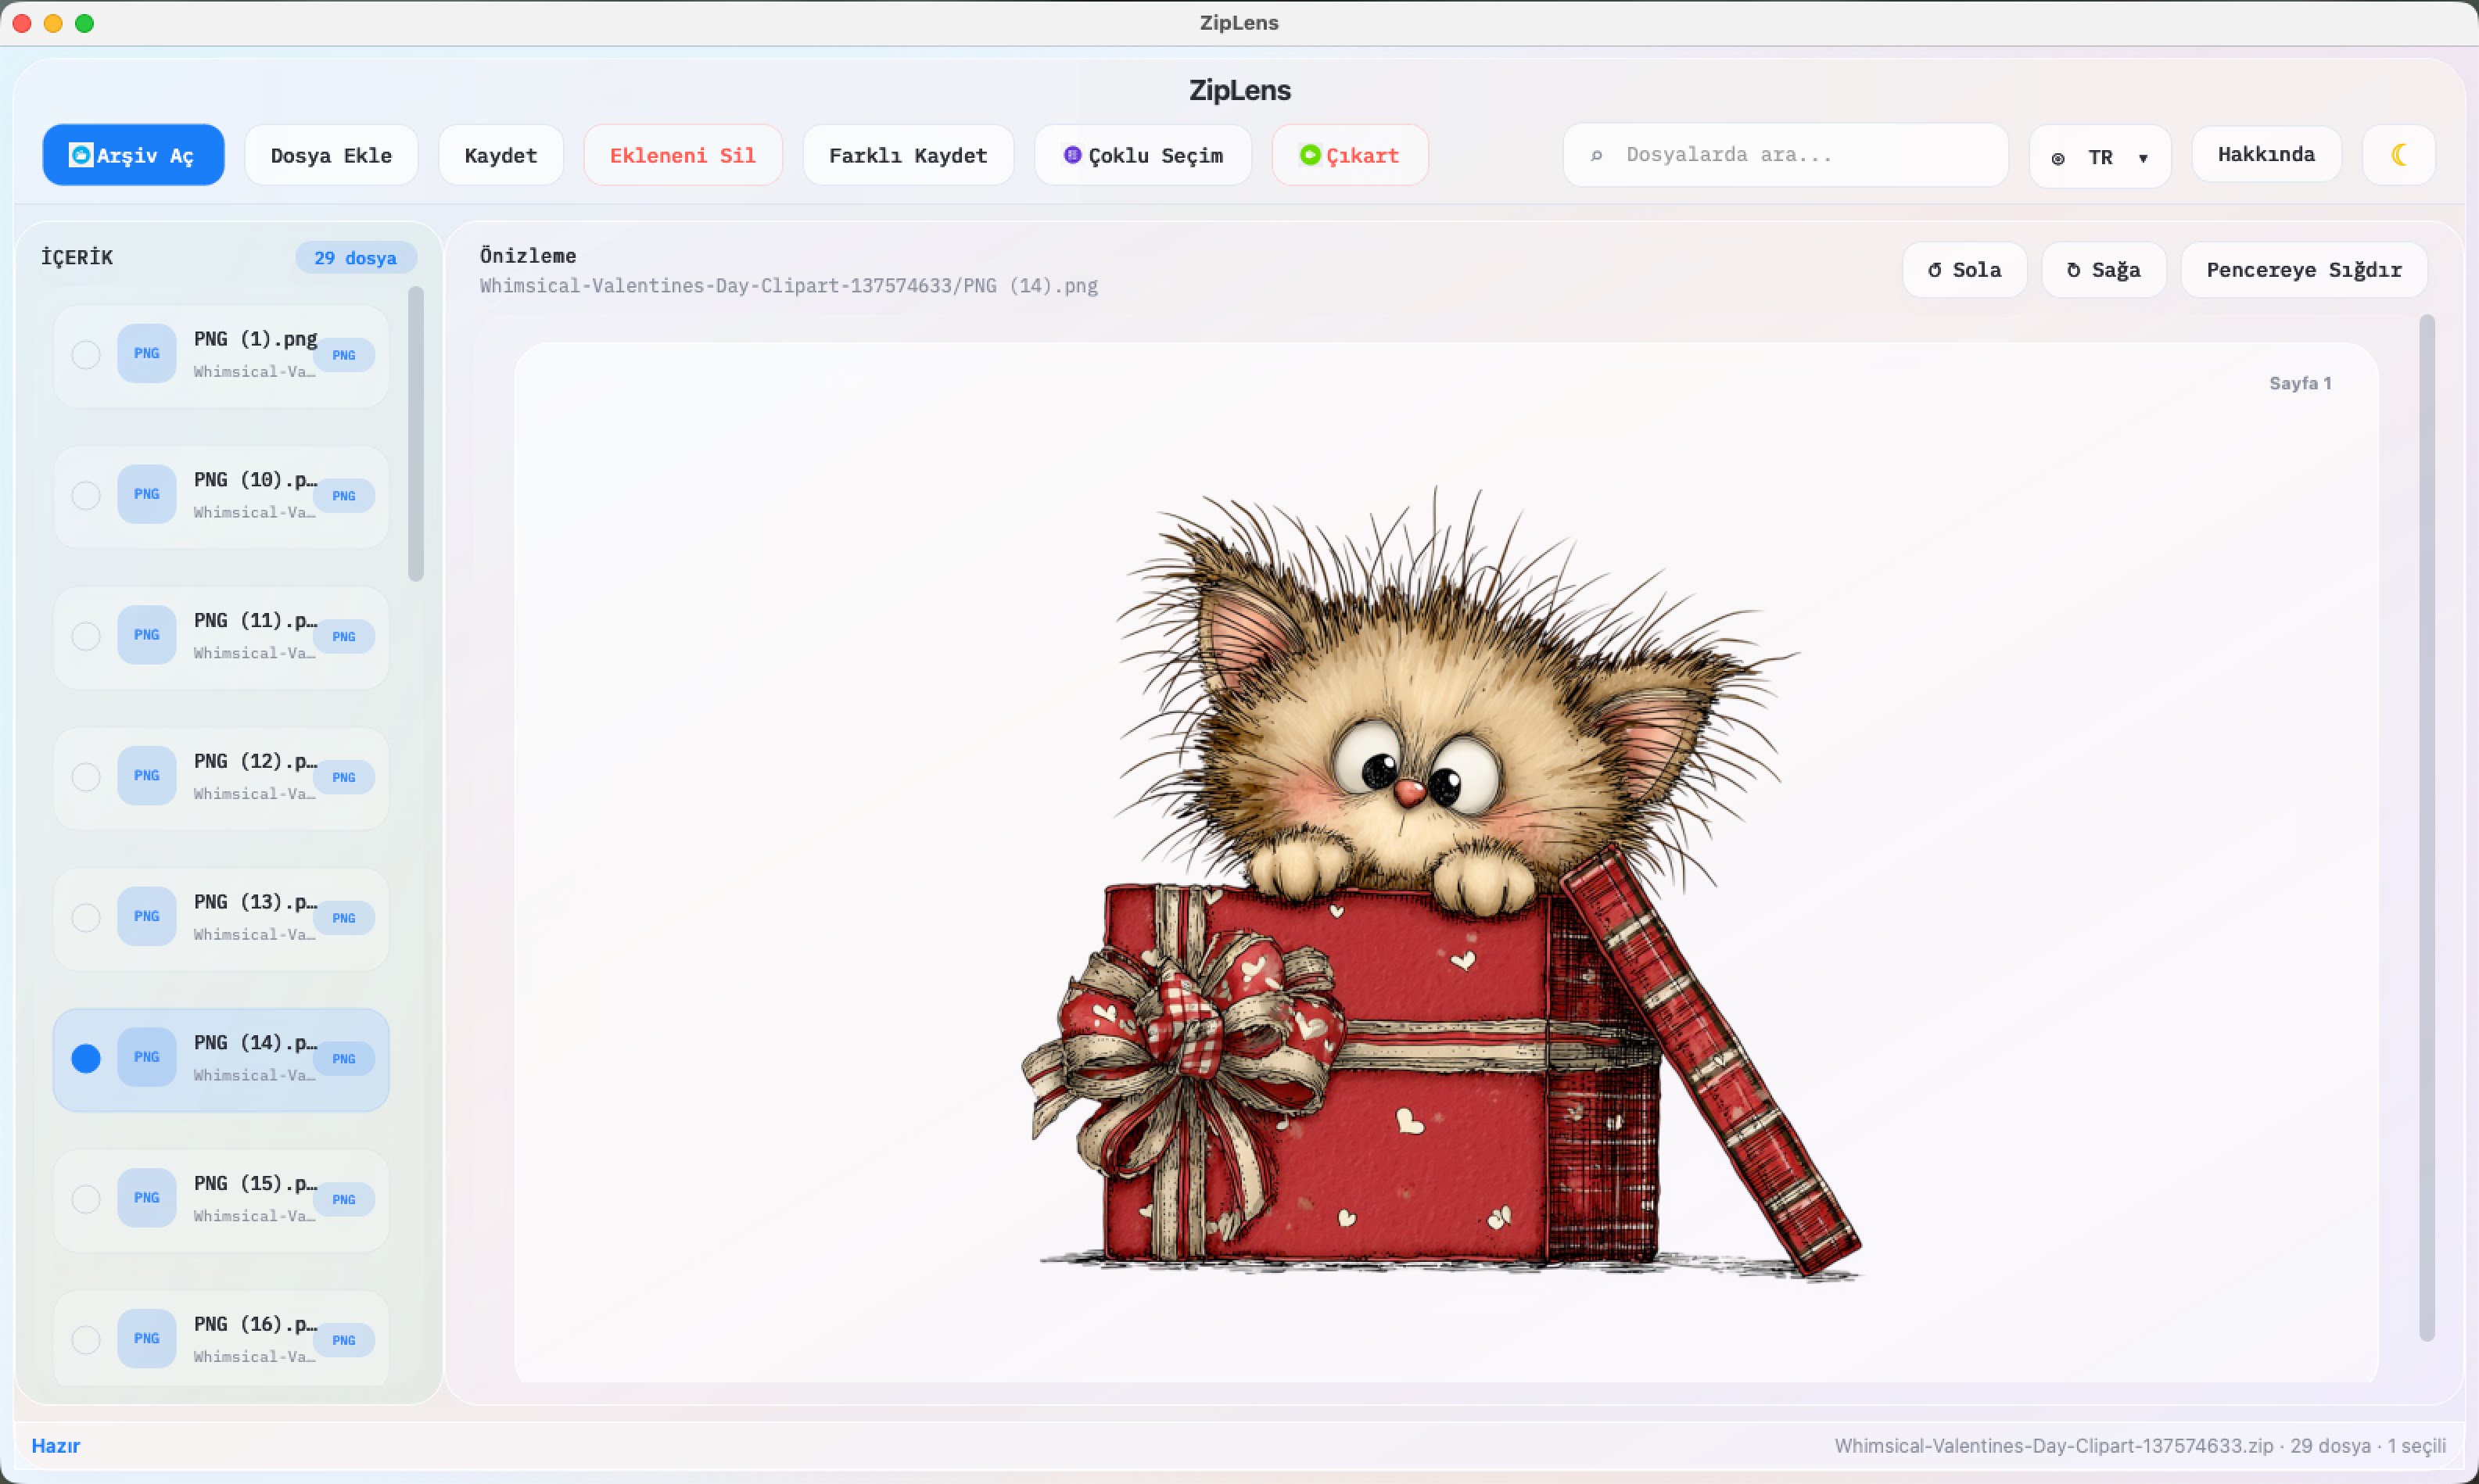Extract files with the Çıkart button
The image size is (2479, 1484).
(1350, 155)
